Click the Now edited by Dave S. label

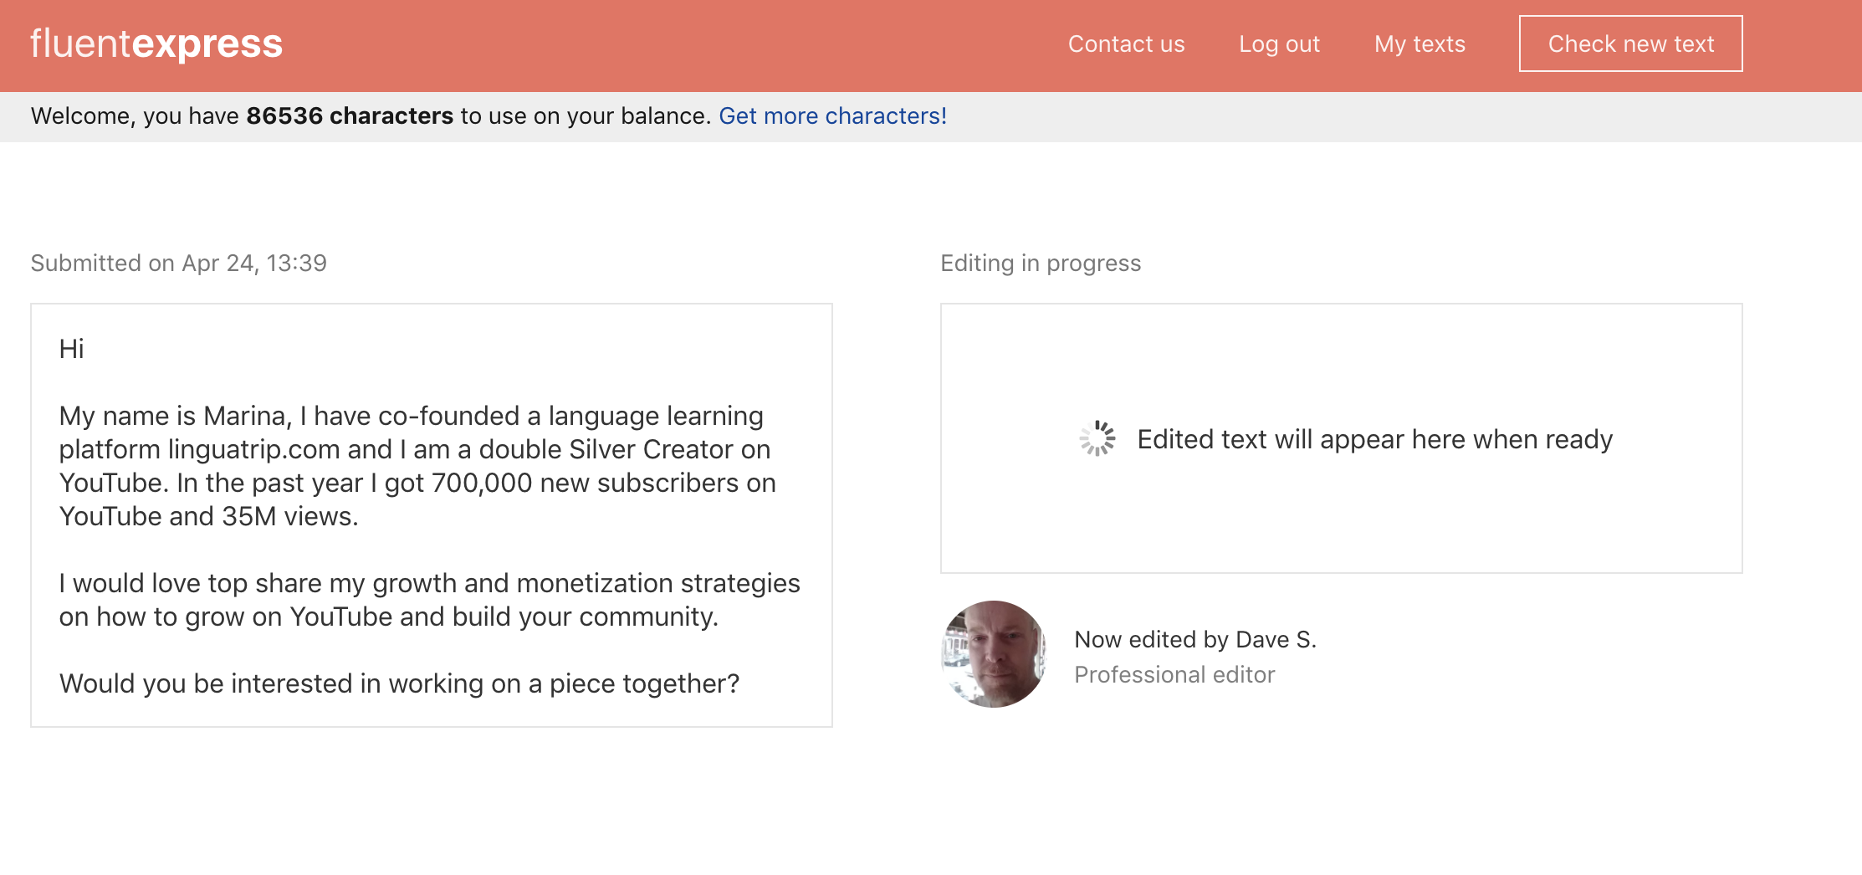pos(1196,639)
